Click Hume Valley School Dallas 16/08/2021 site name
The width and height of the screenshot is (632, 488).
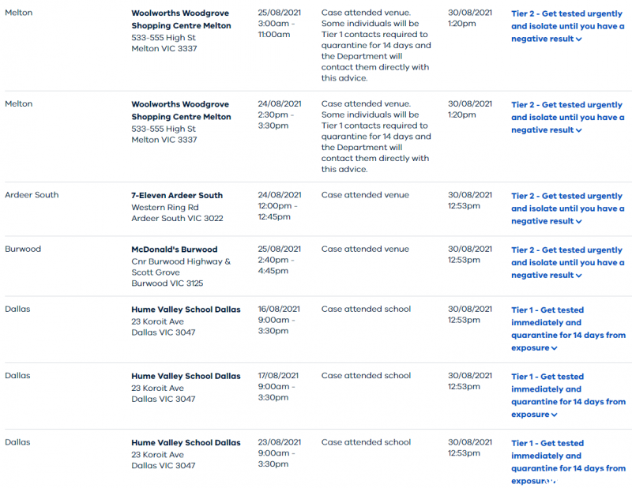pyautogui.click(x=186, y=310)
